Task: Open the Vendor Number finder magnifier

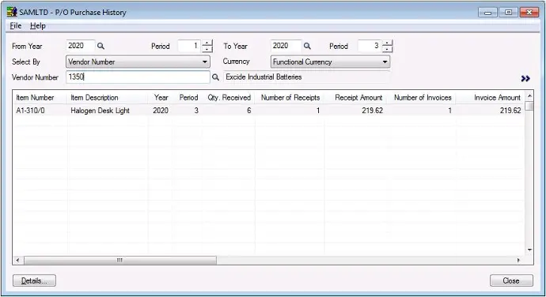Action: point(215,77)
